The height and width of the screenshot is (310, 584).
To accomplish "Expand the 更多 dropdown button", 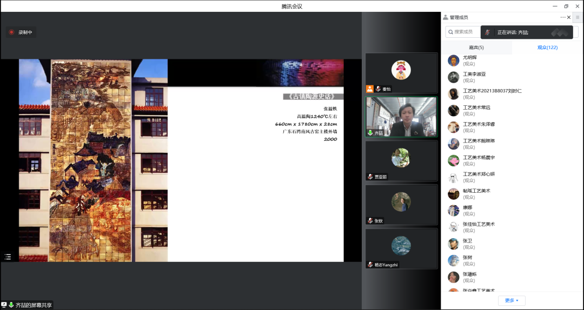I will (x=512, y=300).
